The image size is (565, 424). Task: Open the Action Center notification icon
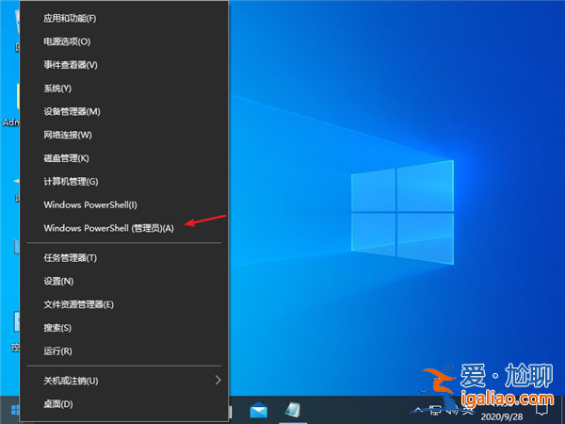(541, 410)
